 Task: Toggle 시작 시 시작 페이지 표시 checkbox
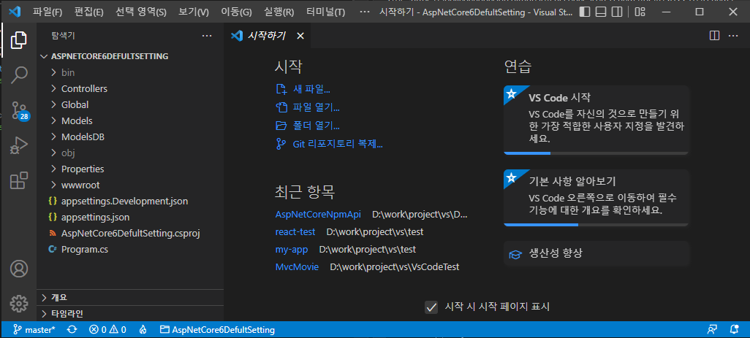(431, 307)
